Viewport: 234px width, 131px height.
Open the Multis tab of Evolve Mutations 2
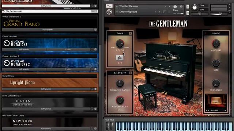(x=68, y=69)
